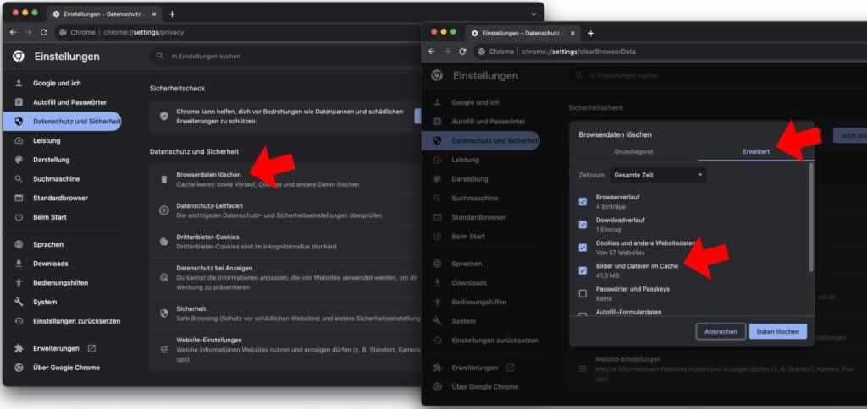Image resolution: width=867 pixels, height=409 pixels.
Task: Click the Daten löschen button
Action: [x=777, y=332]
